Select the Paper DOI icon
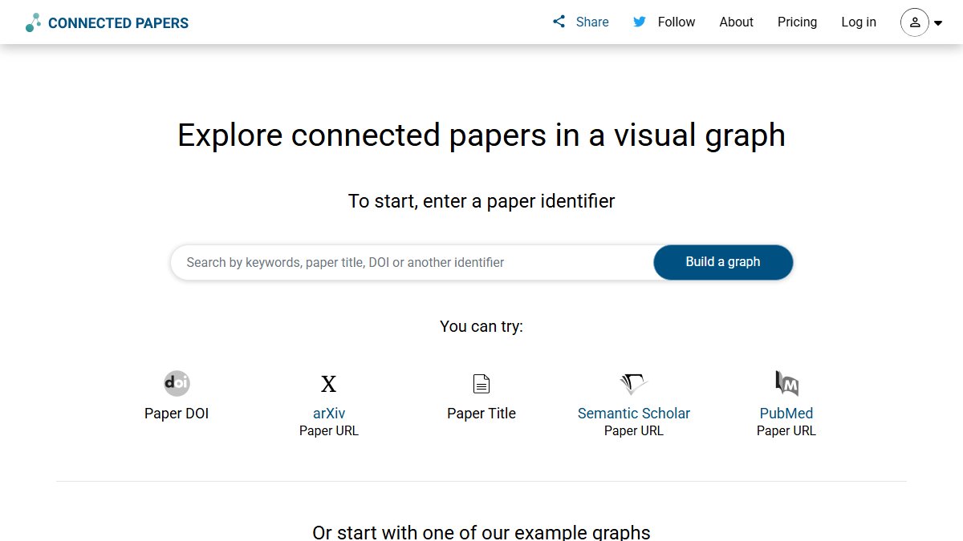The width and height of the screenshot is (963, 541). [x=177, y=383]
